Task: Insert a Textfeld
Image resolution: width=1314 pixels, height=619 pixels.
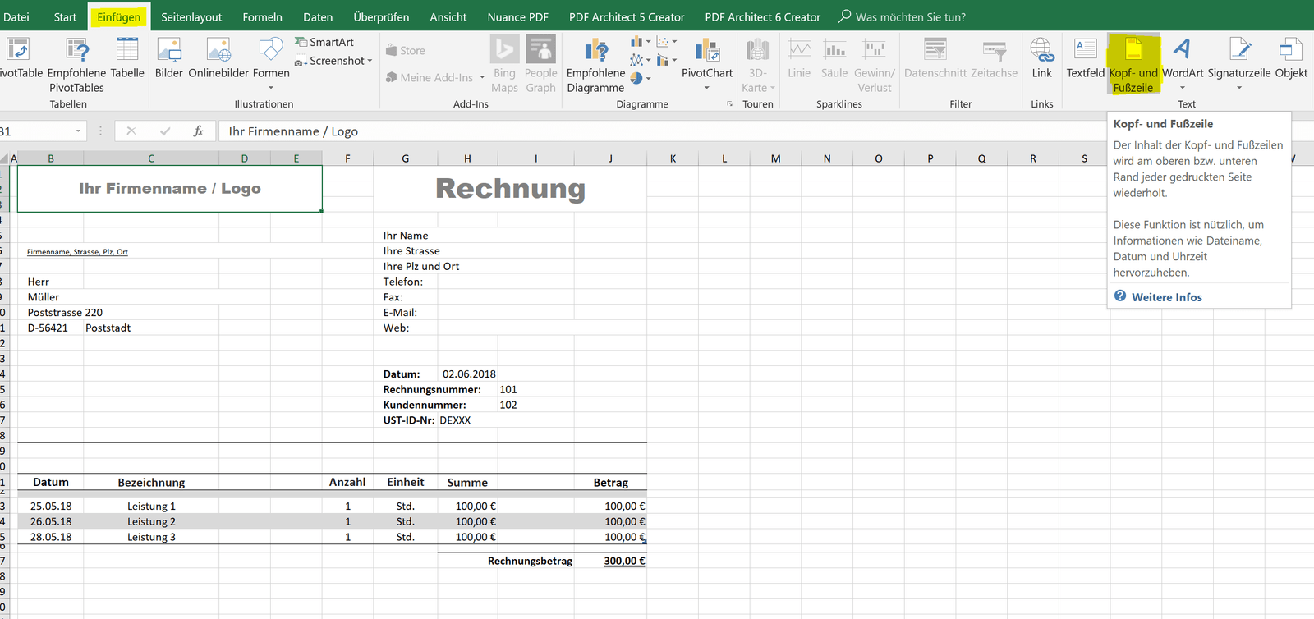Action: pyautogui.click(x=1086, y=57)
